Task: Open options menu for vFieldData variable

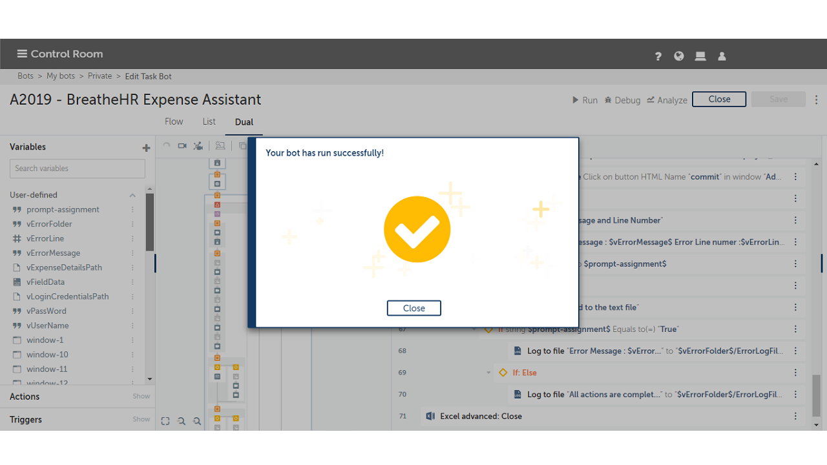Action: pyautogui.click(x=133, y=282)
